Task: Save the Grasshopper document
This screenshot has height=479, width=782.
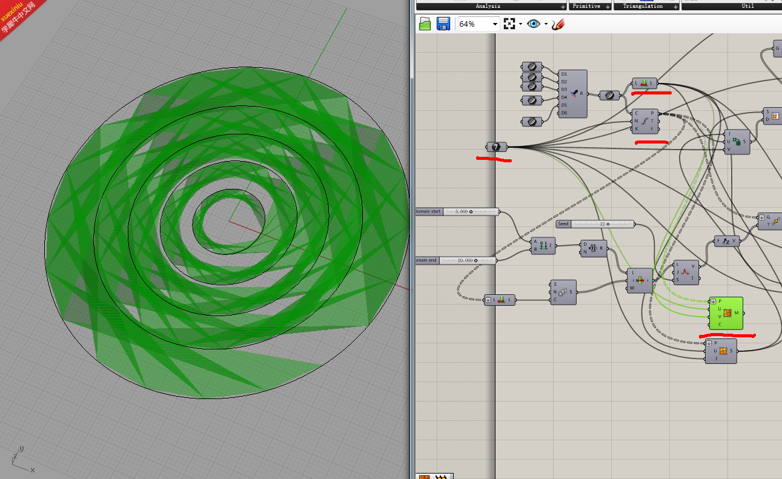Action: click(x=443, y=24)
